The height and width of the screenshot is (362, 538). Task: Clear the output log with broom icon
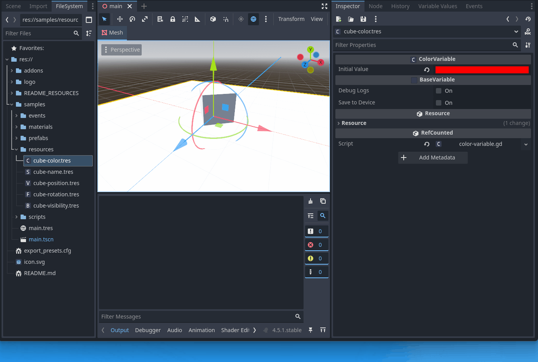coord(311,201)
